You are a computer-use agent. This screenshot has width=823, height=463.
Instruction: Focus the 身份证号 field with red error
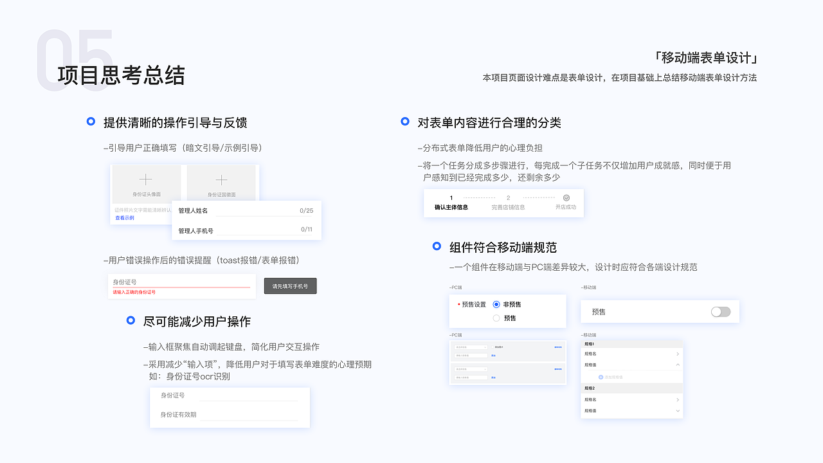click(181, 282)
